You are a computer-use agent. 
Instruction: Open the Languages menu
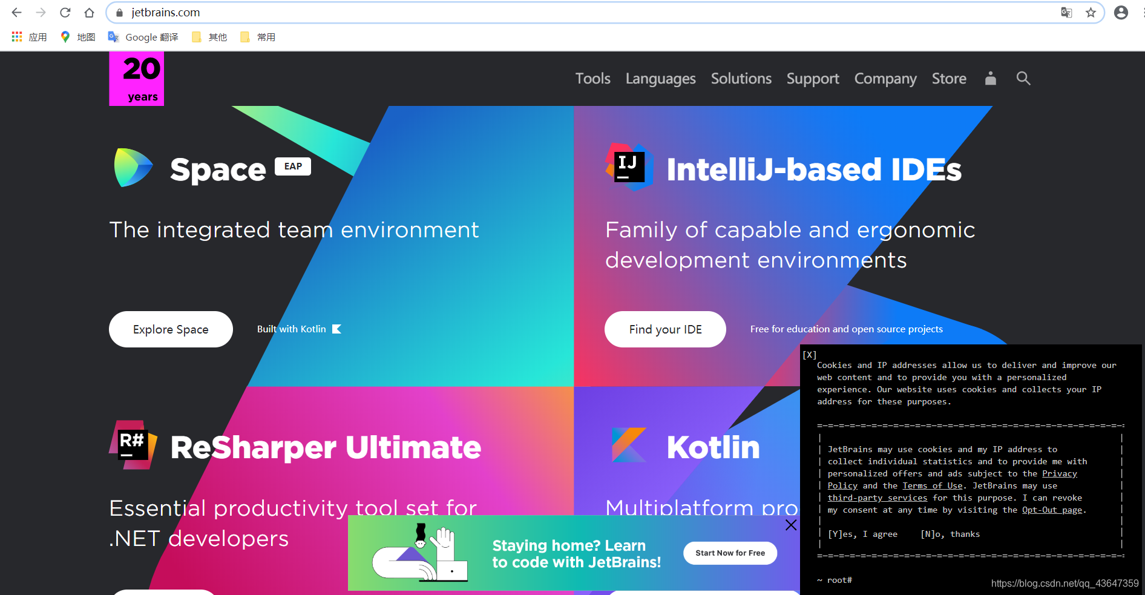click(660, 79)
